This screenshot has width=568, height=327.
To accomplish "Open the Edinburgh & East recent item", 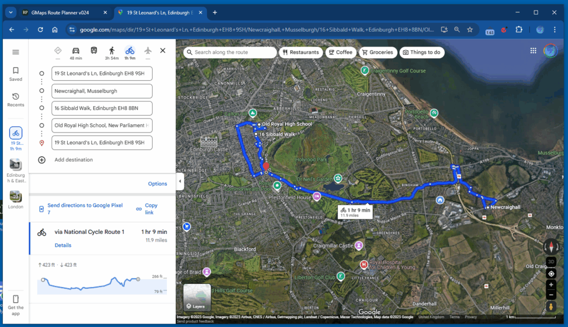I will [16, 171].
